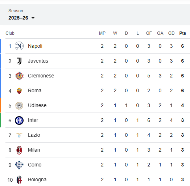The width and height of the screenshot is (190, 186).
Task: Click the Udinese club crest
Action: (19, 106)
